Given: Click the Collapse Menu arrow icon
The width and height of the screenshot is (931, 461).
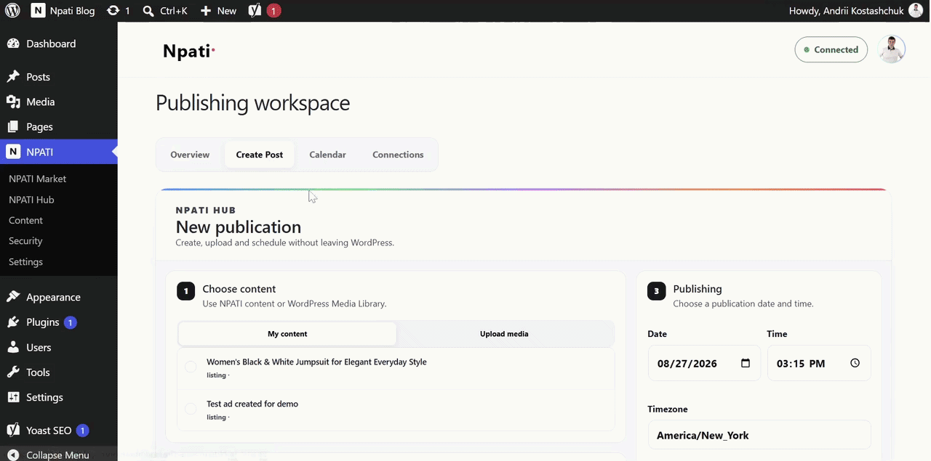Looking at the screenshot, I should pyautogui.click(x=13, y=455).
